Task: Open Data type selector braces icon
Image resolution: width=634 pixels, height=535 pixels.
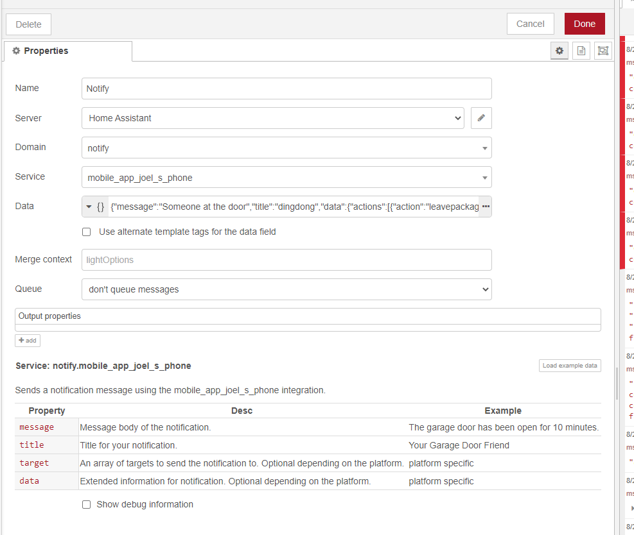Action: click(x=95, y=207)
